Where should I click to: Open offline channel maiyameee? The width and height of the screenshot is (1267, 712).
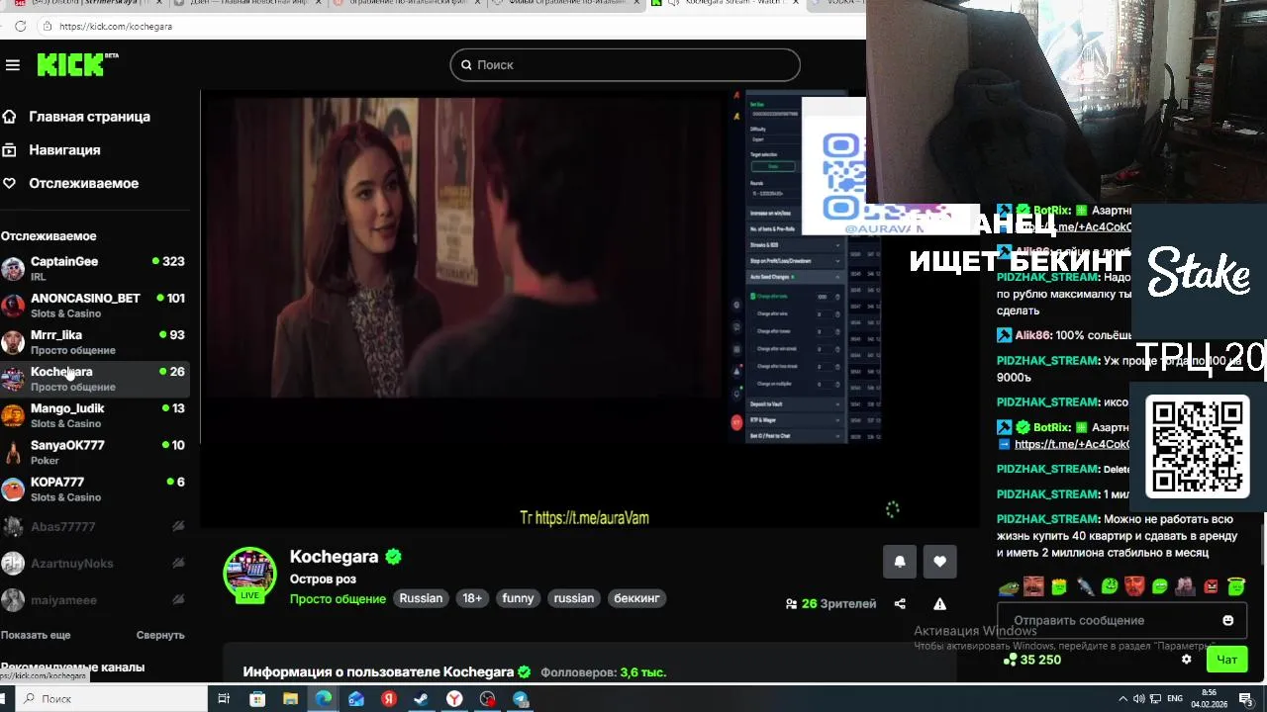click(x=94, y=600)
